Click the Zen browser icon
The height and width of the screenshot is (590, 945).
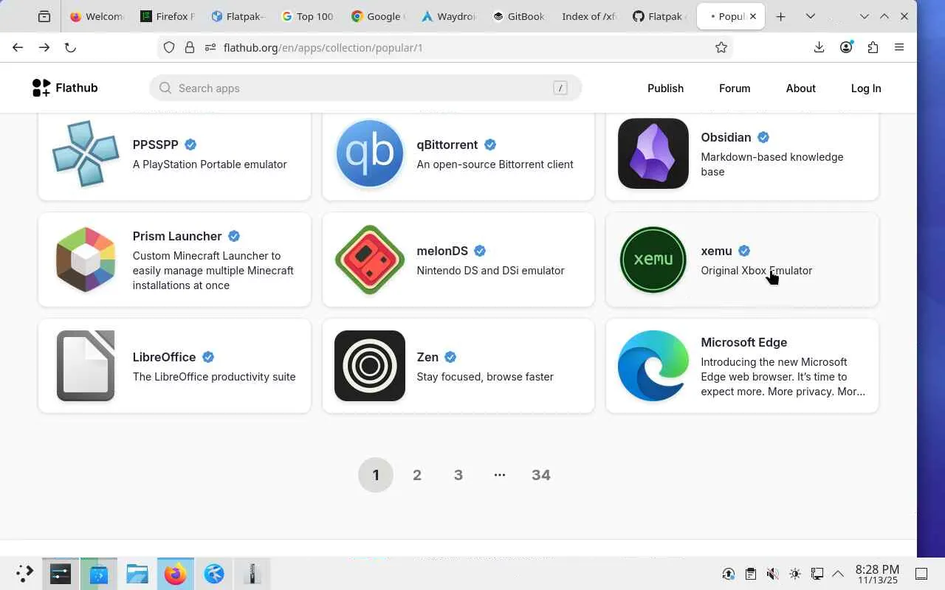(370, 366)
